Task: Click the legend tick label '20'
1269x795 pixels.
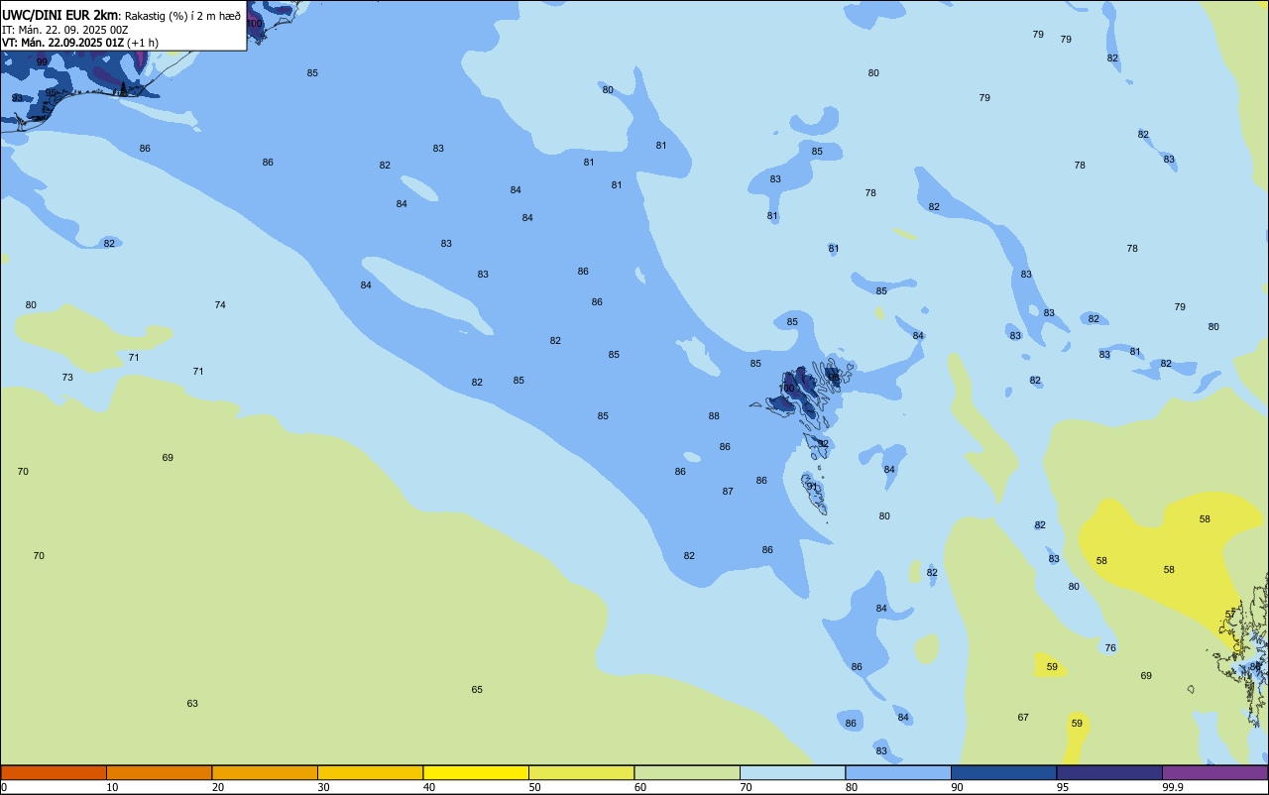Action: pos(218,787)
